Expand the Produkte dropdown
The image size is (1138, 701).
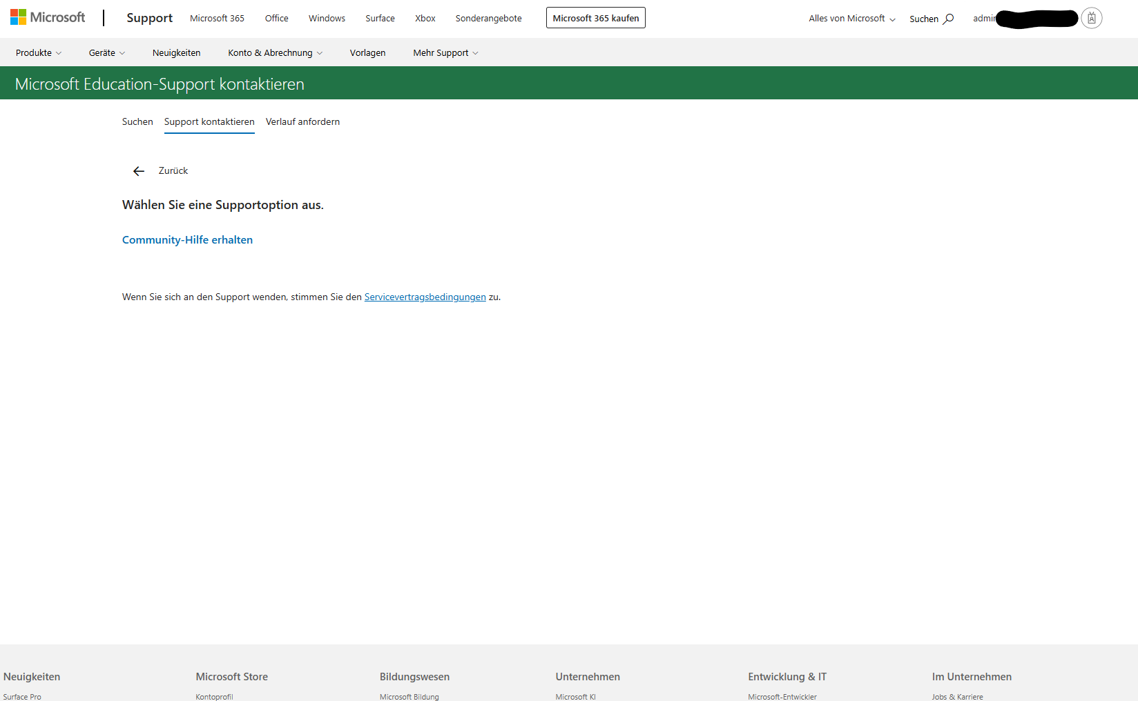(39, 52)
